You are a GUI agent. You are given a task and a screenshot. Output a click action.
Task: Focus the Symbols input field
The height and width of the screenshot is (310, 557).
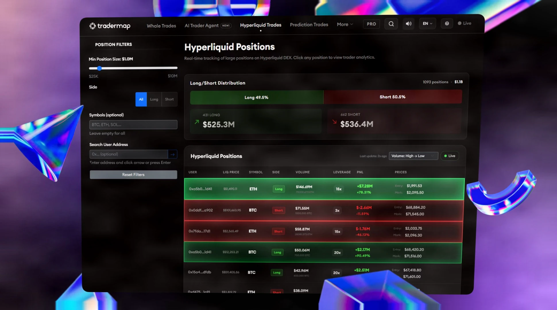[133, 125]
